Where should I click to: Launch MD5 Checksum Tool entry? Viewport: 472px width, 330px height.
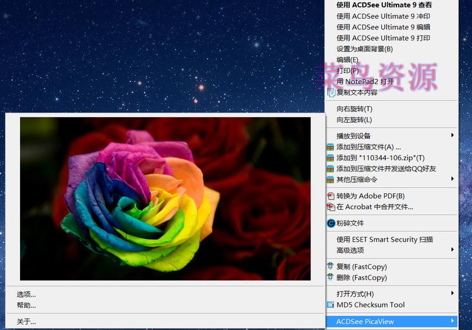pos(371,305)
